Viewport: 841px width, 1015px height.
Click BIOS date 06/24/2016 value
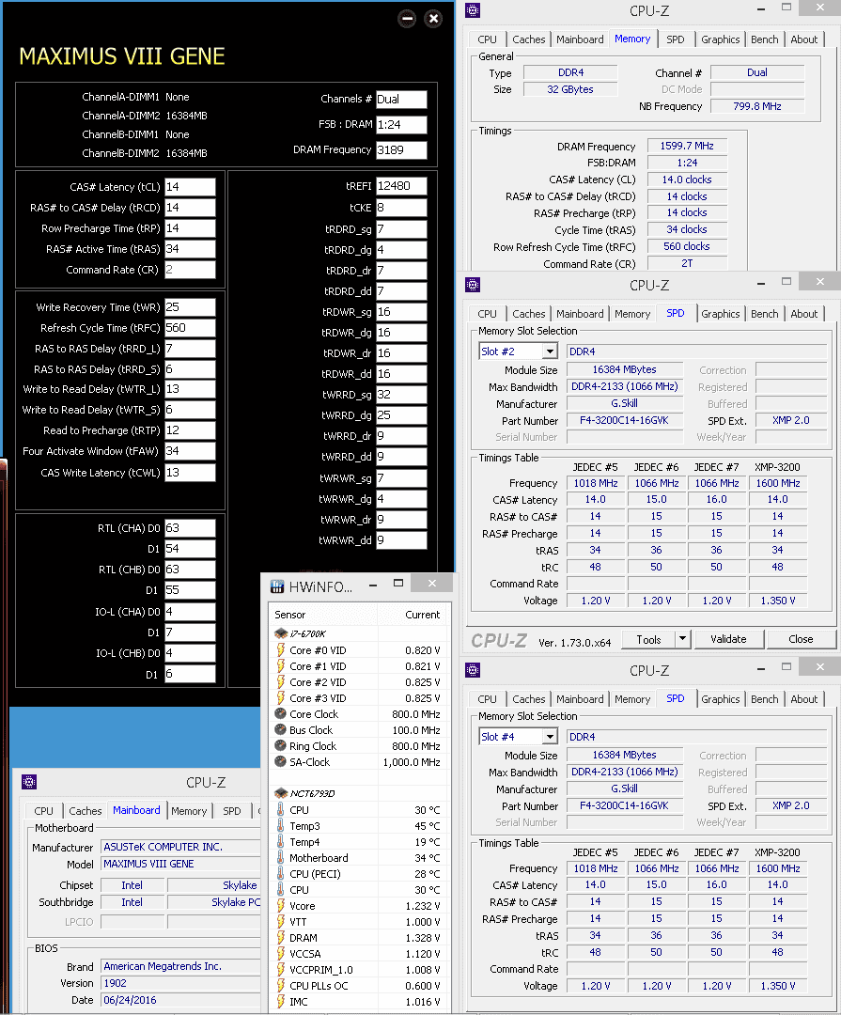(x=181, y=1000)
